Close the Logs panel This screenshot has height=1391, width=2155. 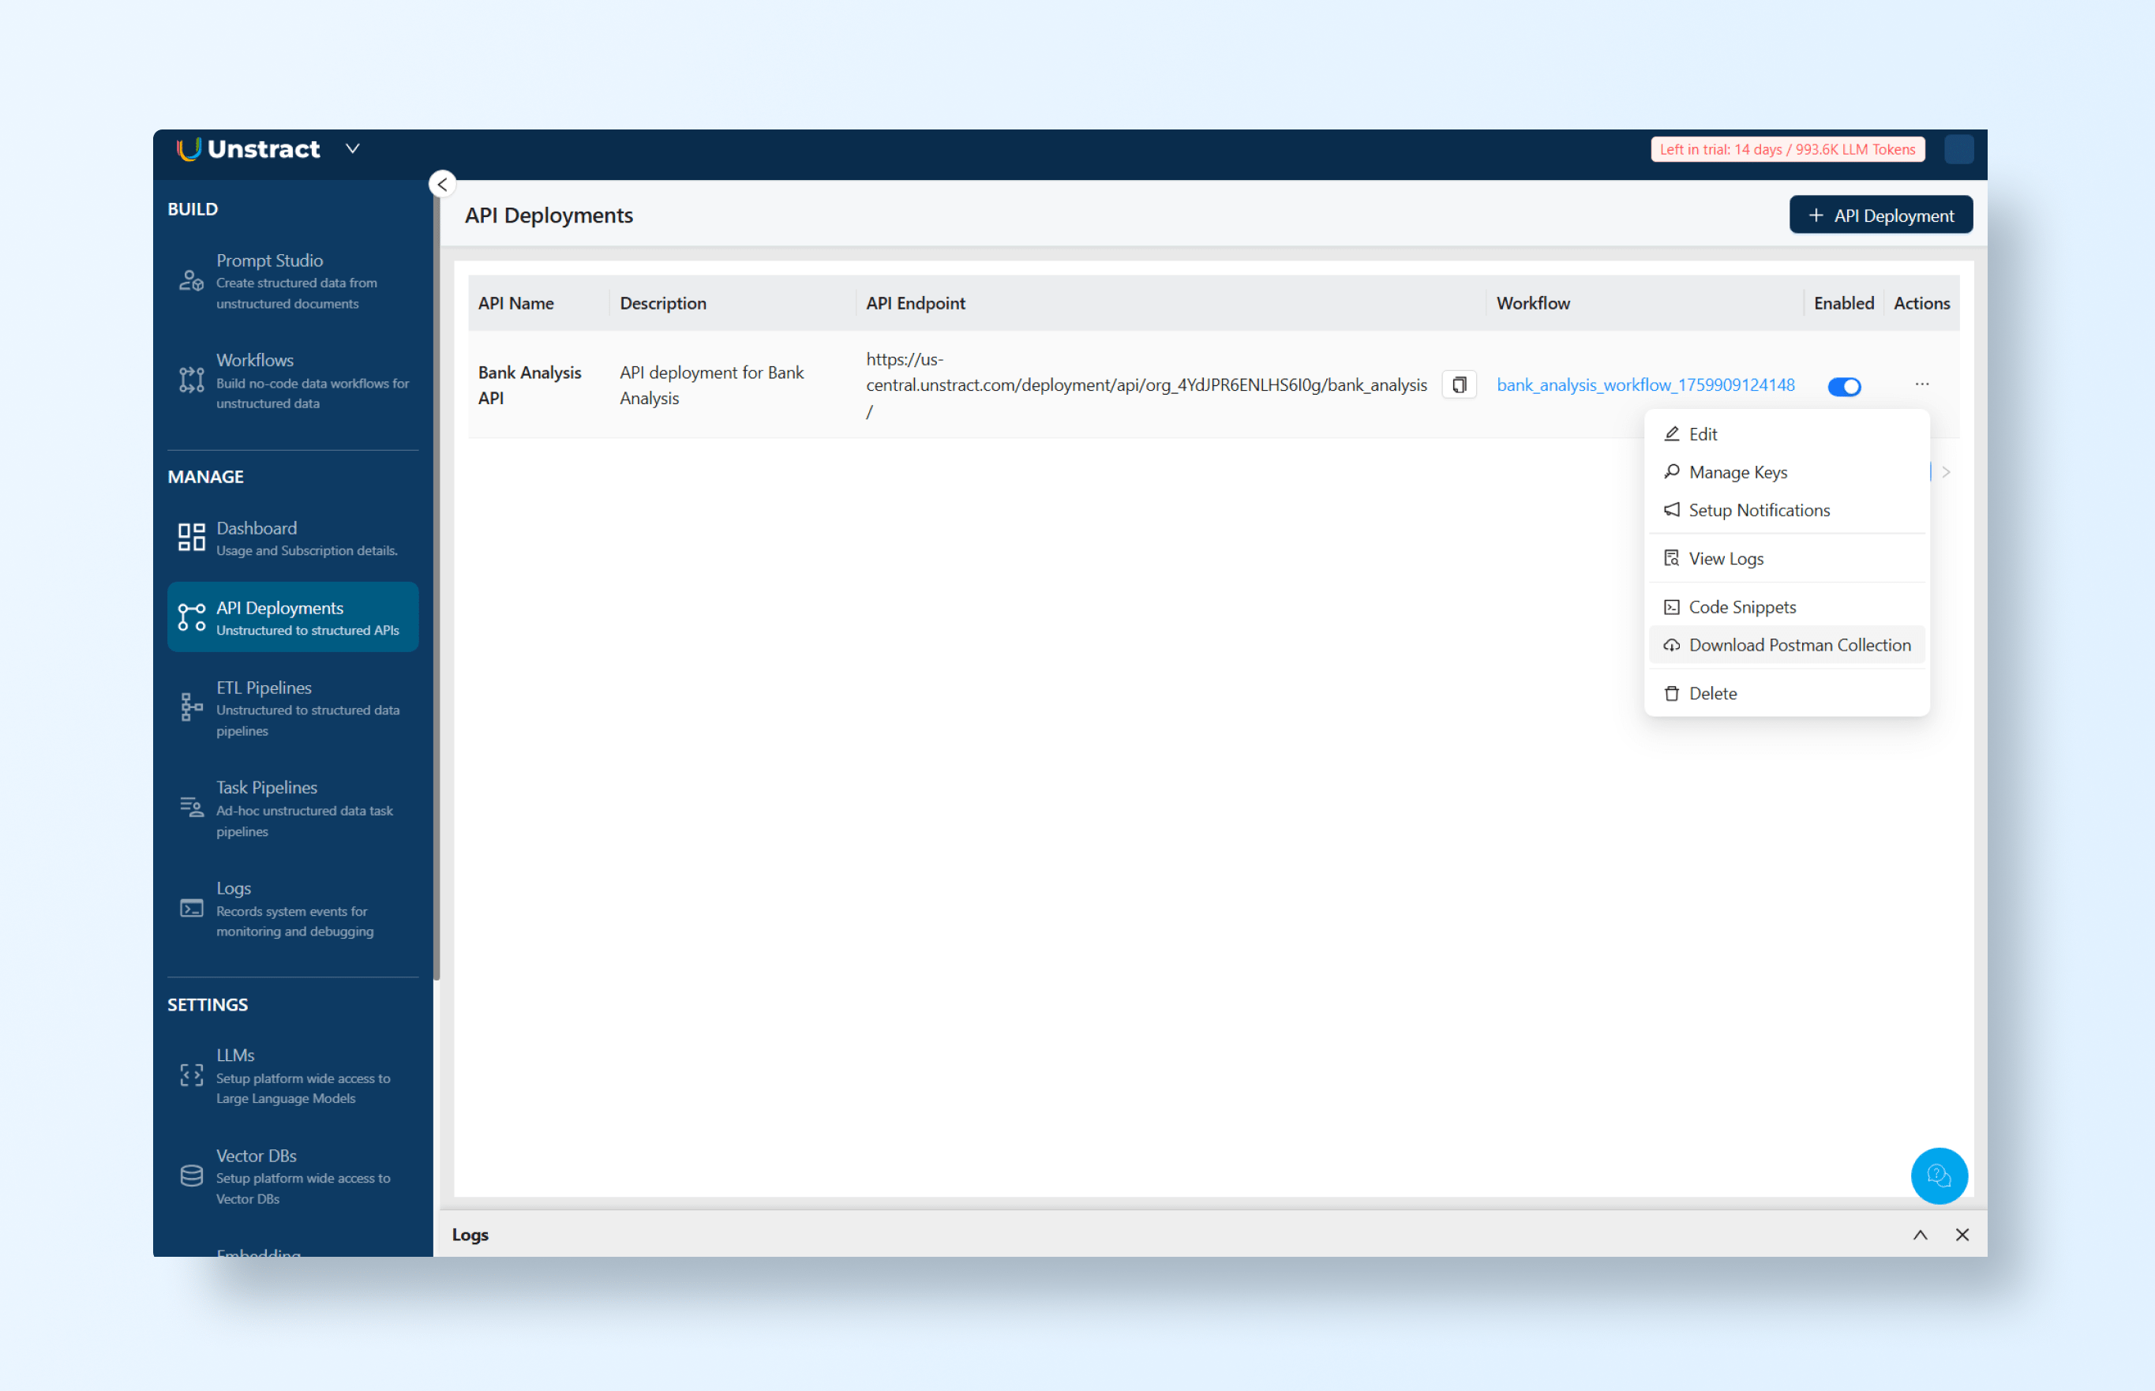(1962, 1235)
